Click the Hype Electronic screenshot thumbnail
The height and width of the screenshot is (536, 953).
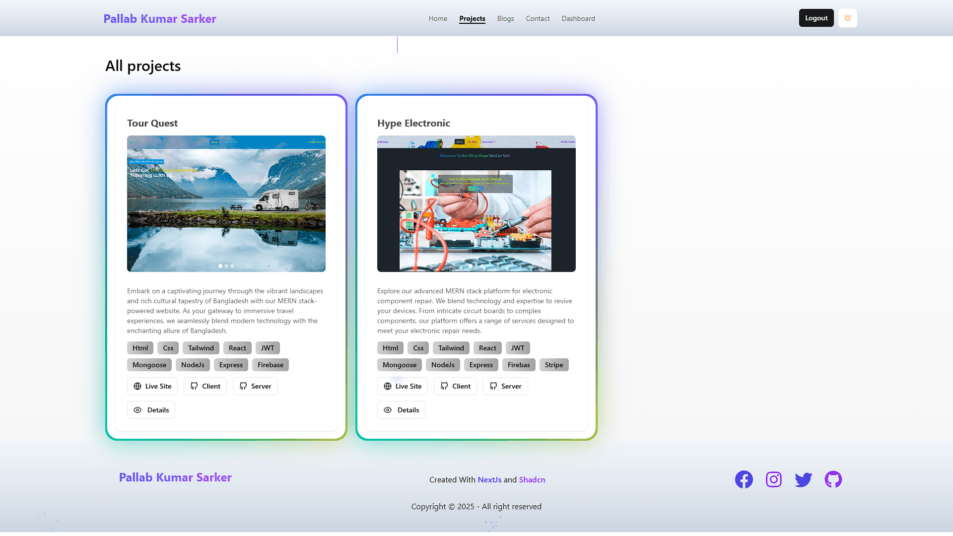[476, 203]
